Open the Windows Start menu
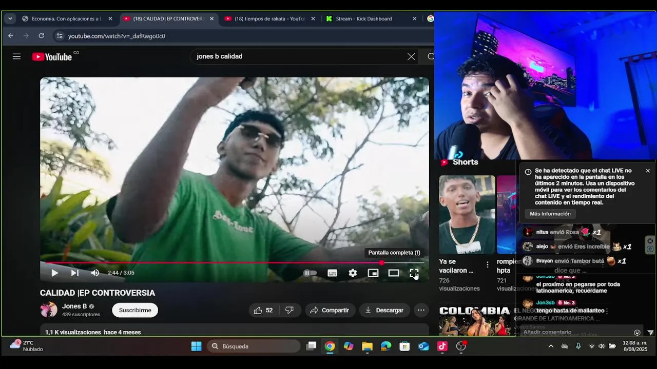The width and height of the screenshot is (657, 369). (196, 346)
